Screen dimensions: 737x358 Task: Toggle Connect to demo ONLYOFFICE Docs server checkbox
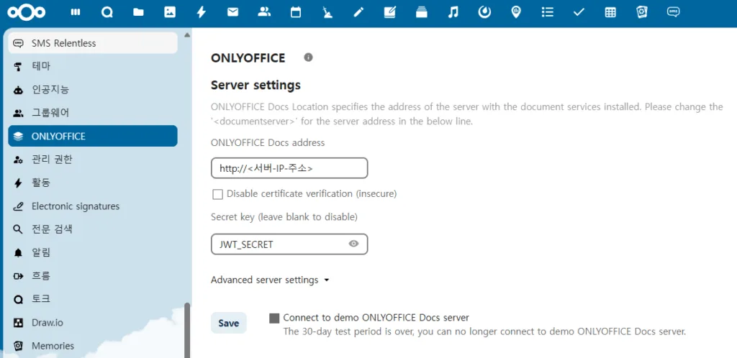click(274, 318)
